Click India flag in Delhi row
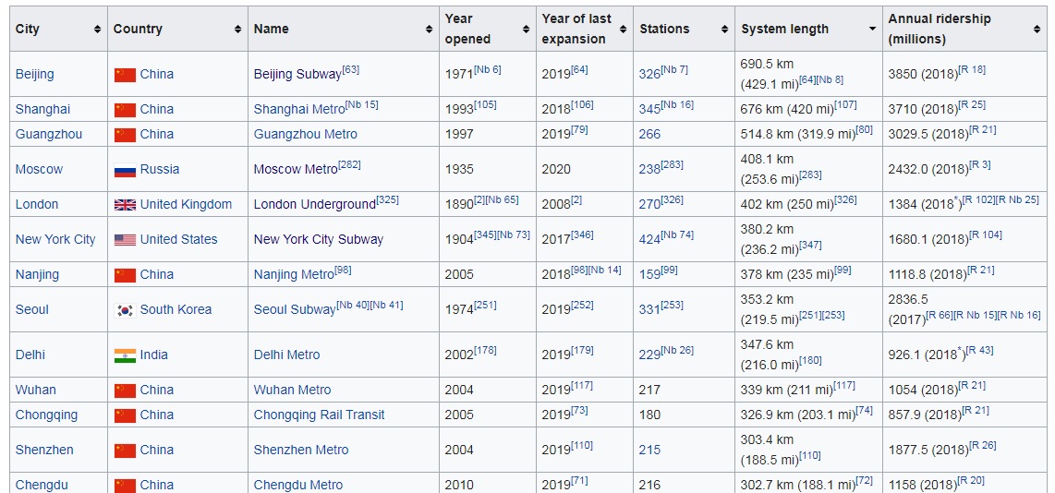This screenshot has width=1055, height=493. pyautogui.click(x=125, y=355)
